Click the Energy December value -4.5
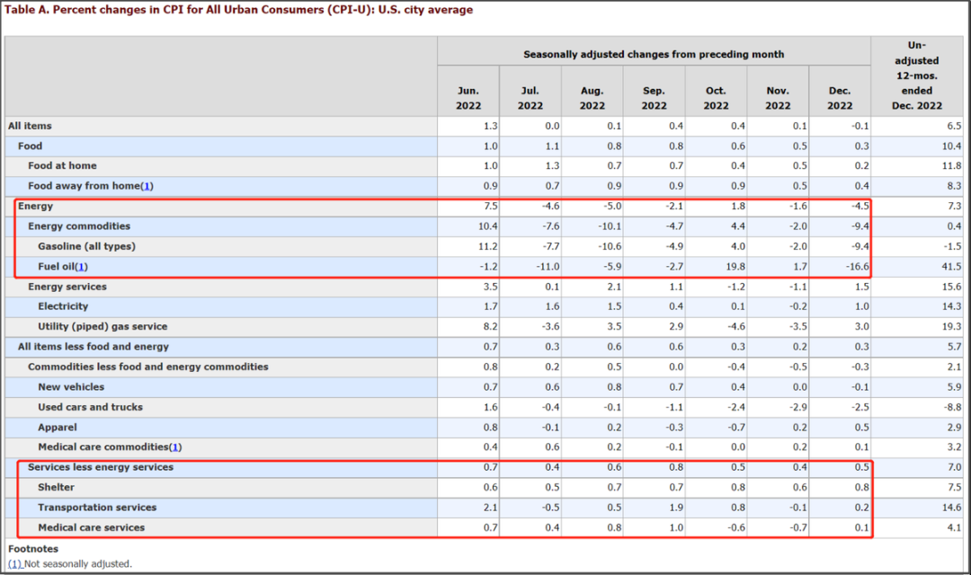This screenshot has width=971, height=575. [860, 206]
